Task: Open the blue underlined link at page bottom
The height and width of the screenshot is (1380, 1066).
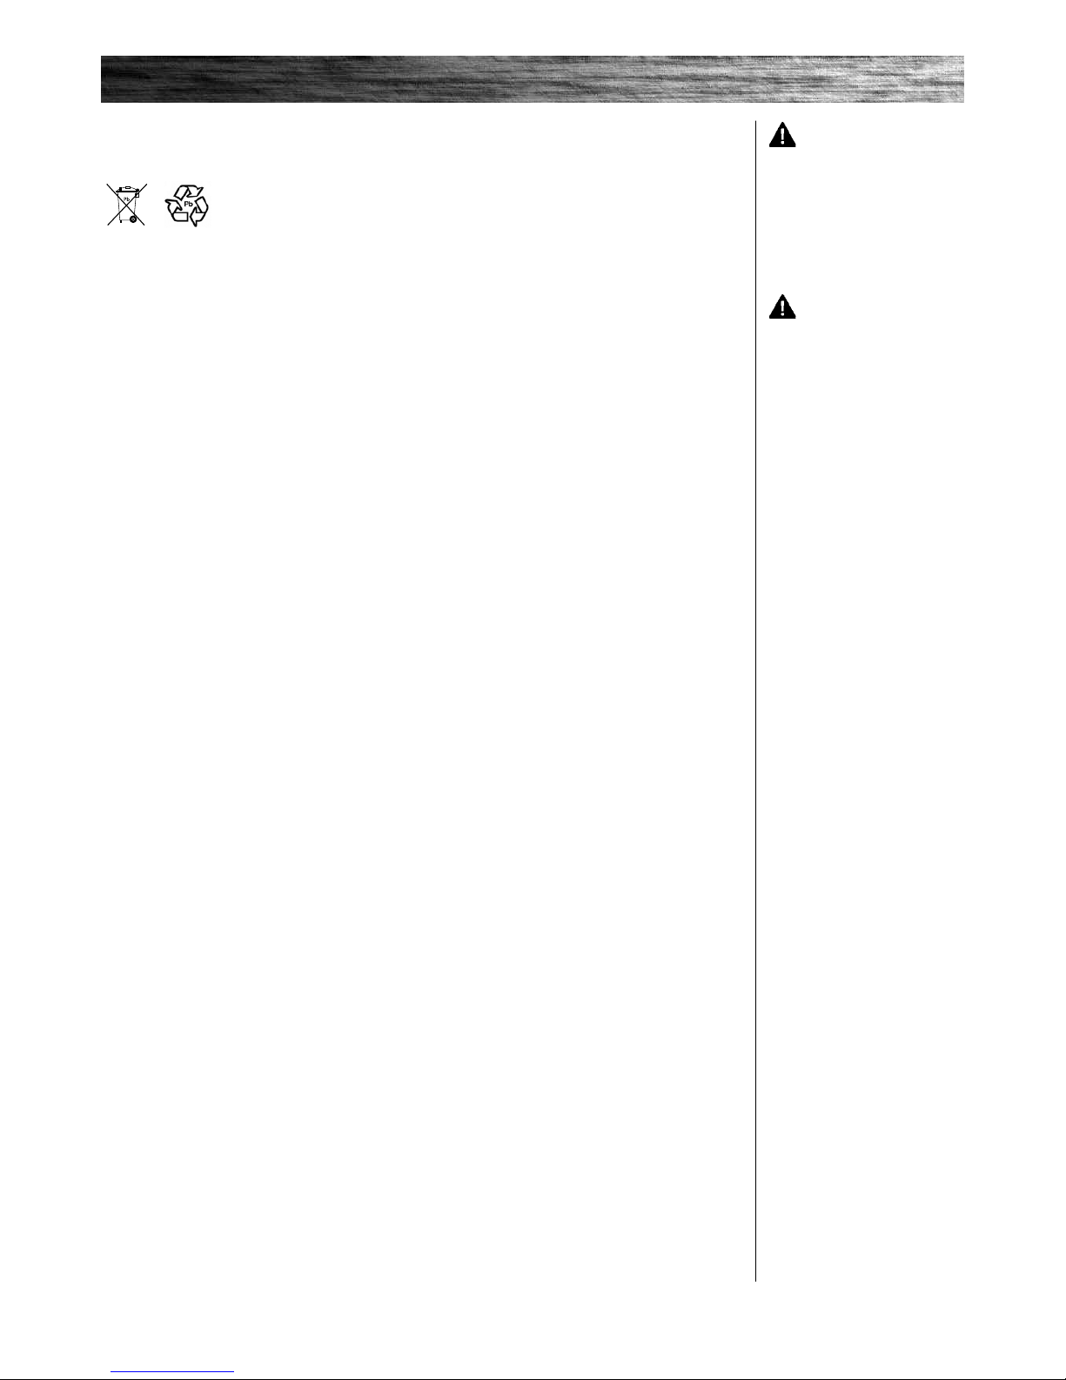Action: pyautogui.click(x=173, y=1371)
